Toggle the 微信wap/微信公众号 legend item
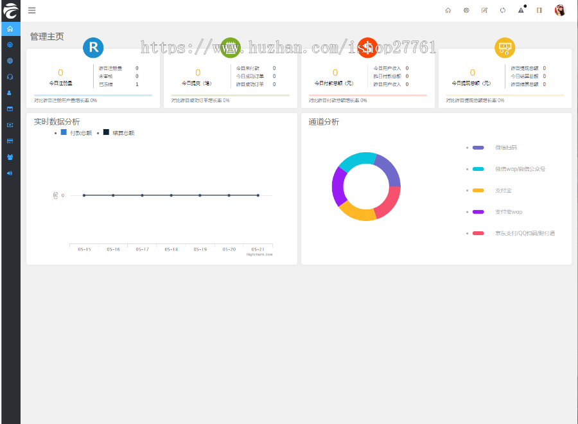 [x=509, y=169]
